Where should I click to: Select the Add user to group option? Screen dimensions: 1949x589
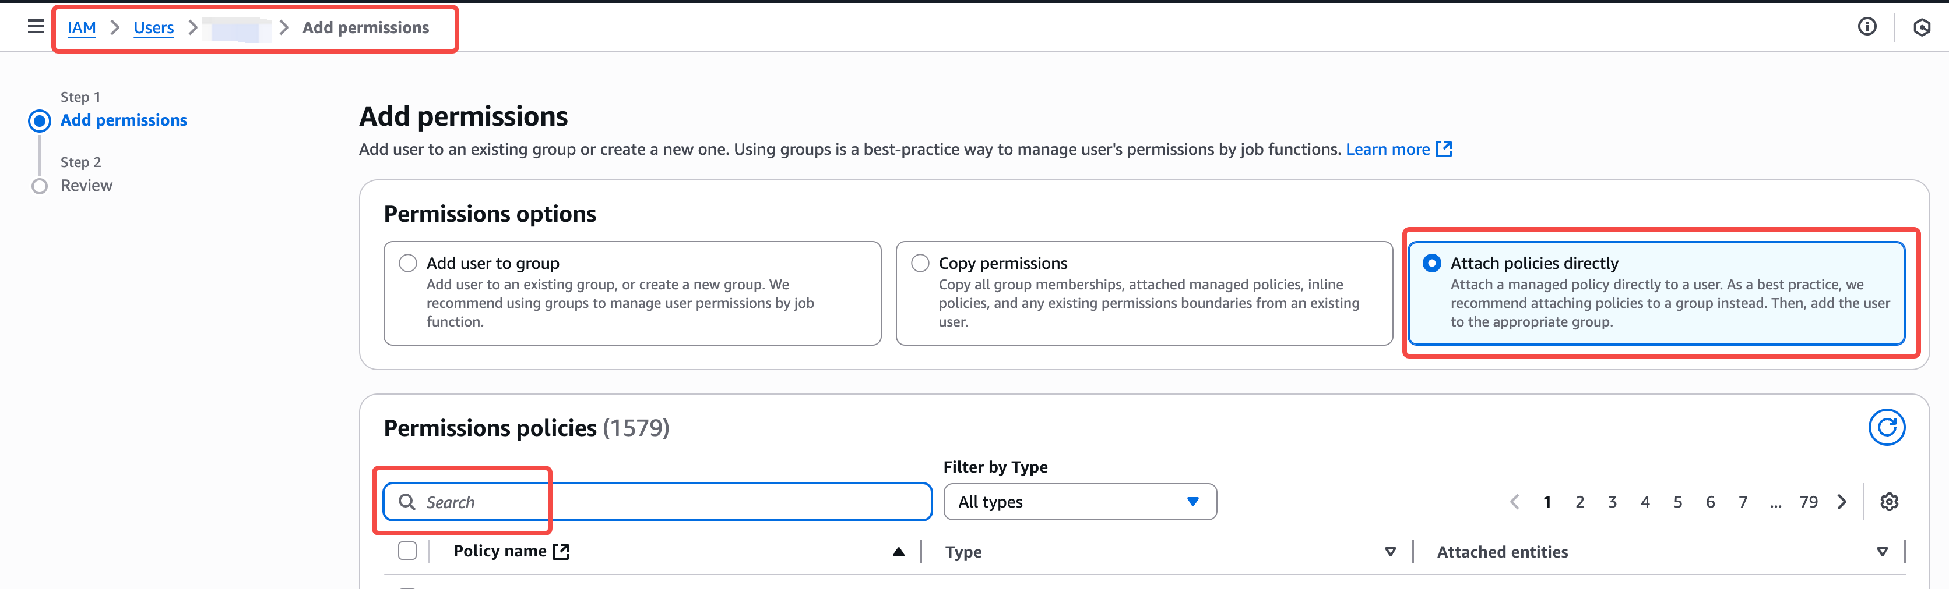pyautogui.click(x=408, y=263)
